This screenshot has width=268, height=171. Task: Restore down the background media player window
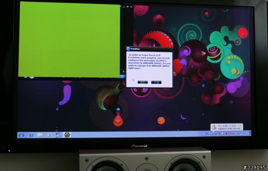(127, 7)
